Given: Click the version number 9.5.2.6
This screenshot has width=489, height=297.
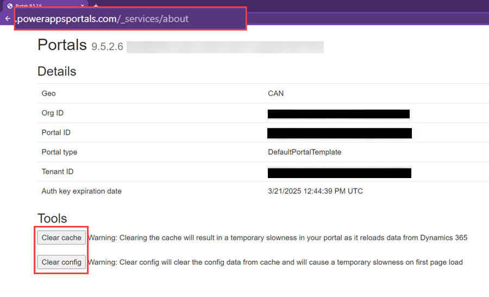Looking at the screenshot, I should pos(107,47).
